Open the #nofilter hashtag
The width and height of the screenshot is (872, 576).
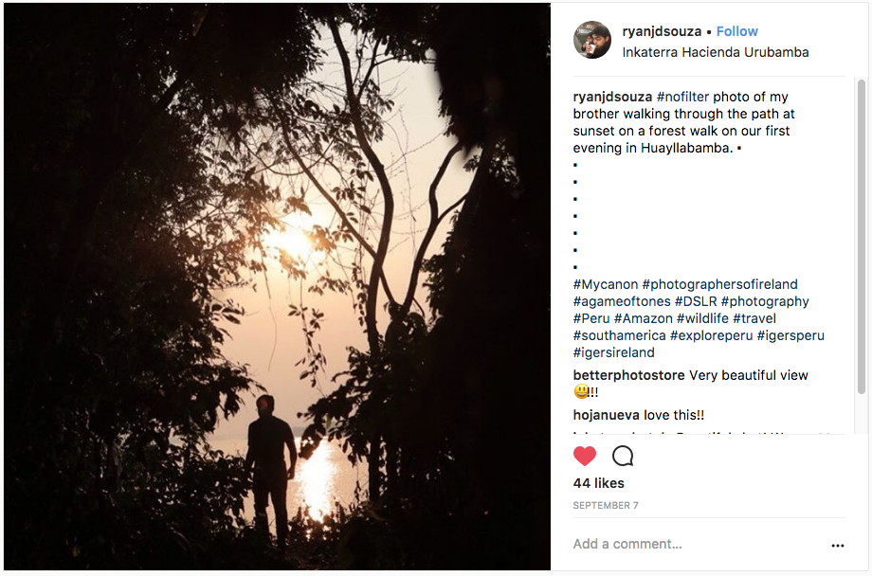point(682,97)
